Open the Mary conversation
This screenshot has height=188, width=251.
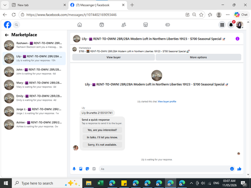[x=34, y=85]
